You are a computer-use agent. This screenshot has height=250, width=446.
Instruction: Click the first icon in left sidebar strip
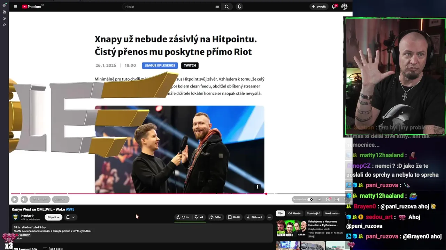coord(4,6)
